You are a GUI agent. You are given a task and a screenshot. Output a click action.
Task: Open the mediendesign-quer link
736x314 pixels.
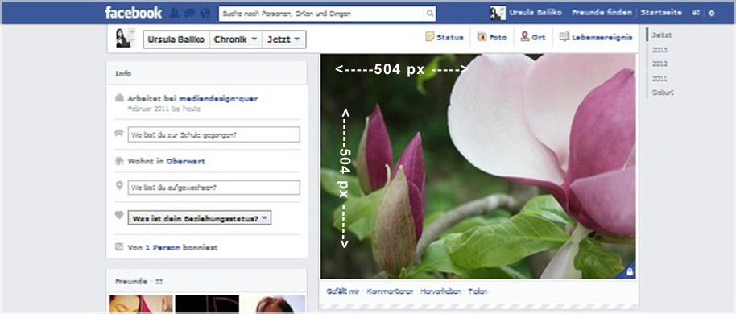[x=218, y=99]
